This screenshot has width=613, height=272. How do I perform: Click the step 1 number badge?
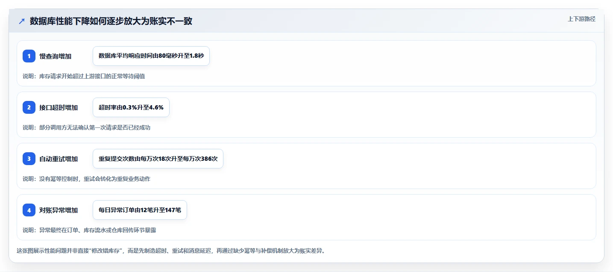tap(29, 56)
